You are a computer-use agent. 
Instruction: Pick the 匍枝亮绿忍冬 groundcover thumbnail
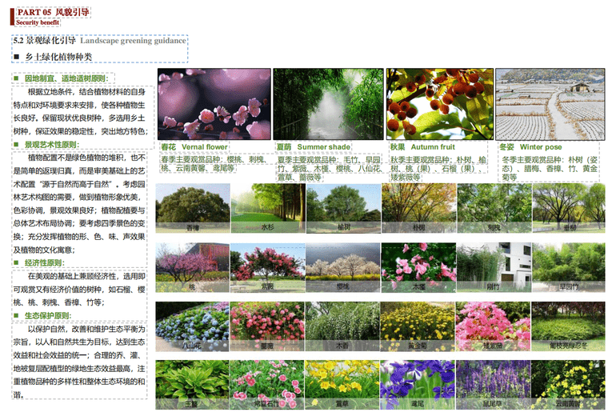tap(568, 326)
